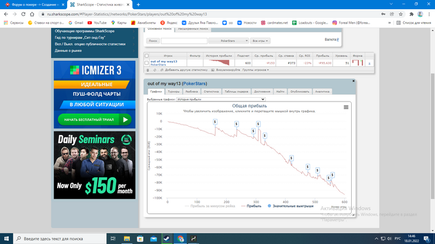The height and width of the screenshot is (244, 435).
Task: Open the chart hamburger menu icon
Action: [x=346, y=107]
